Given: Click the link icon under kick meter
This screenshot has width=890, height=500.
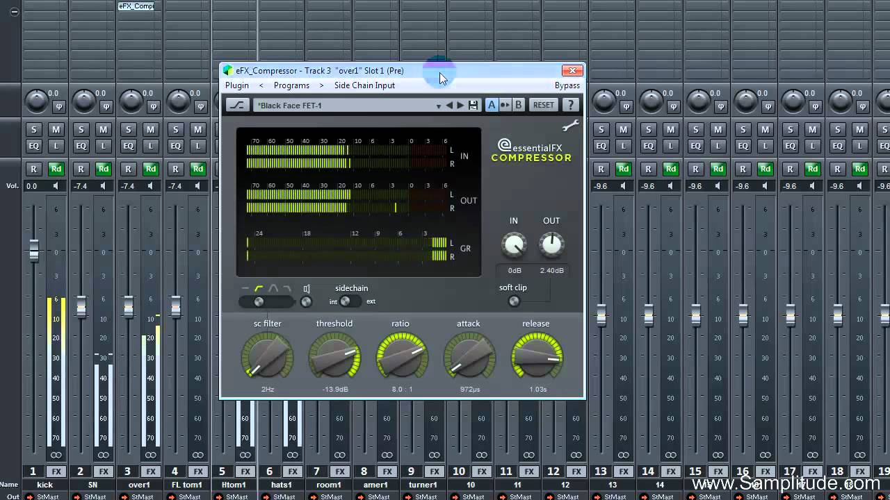Looking at the screenshot, I should coord(56,456).
